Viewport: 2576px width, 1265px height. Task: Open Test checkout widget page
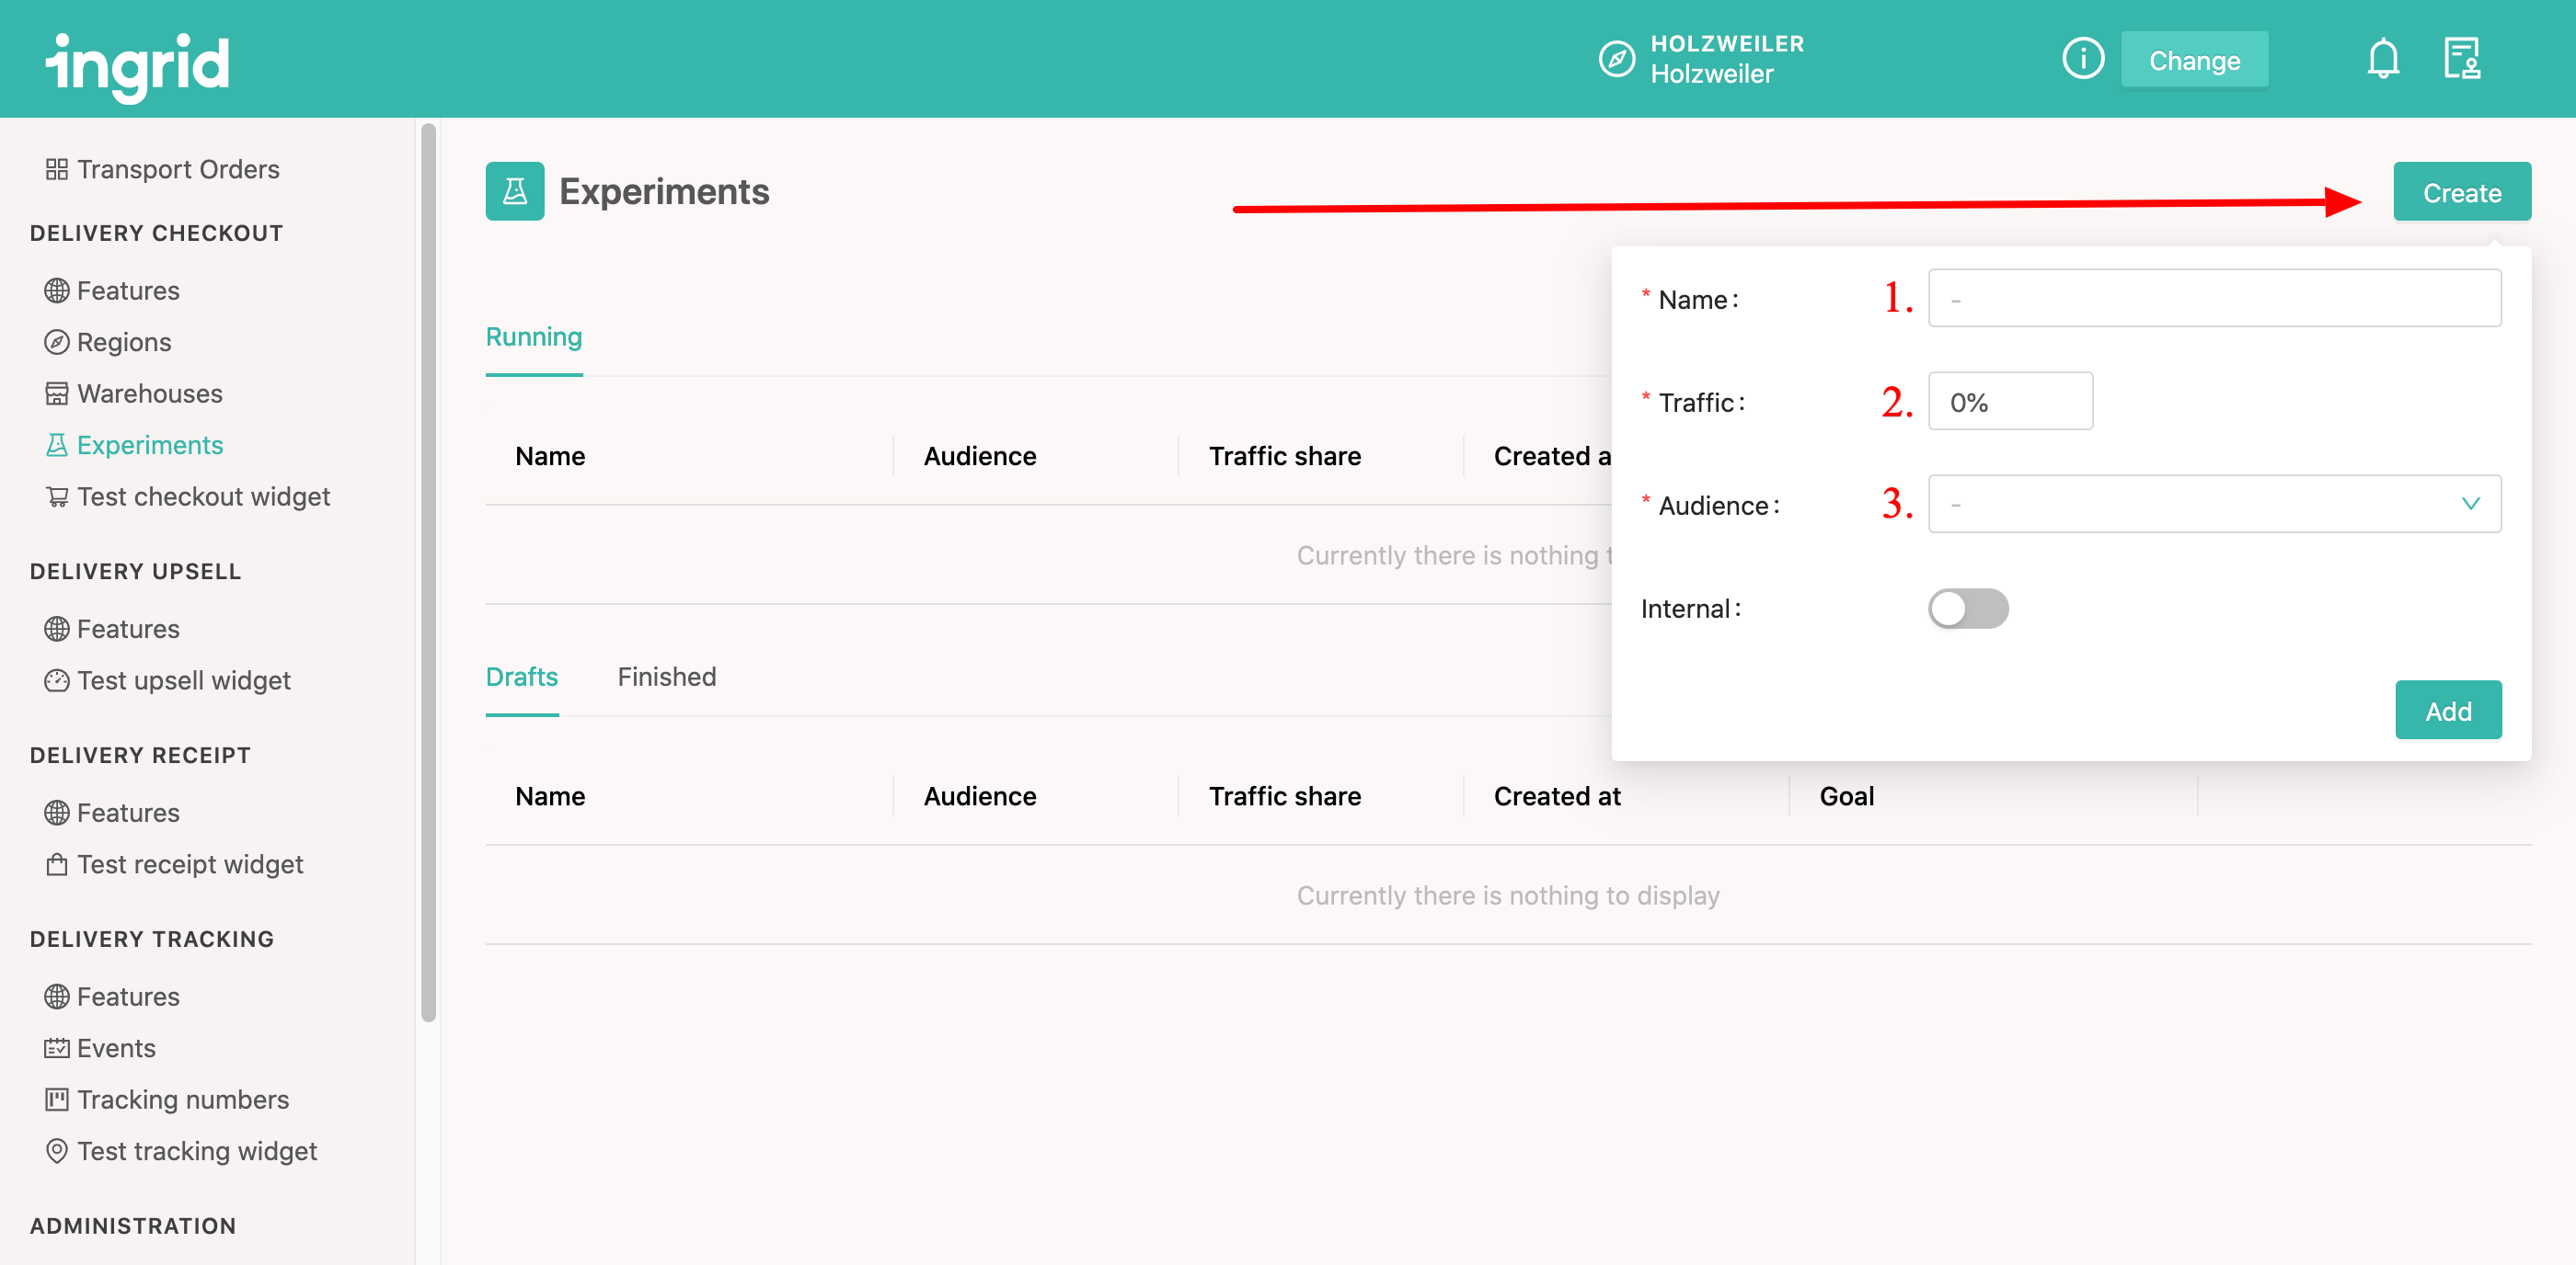pos(203,496)
